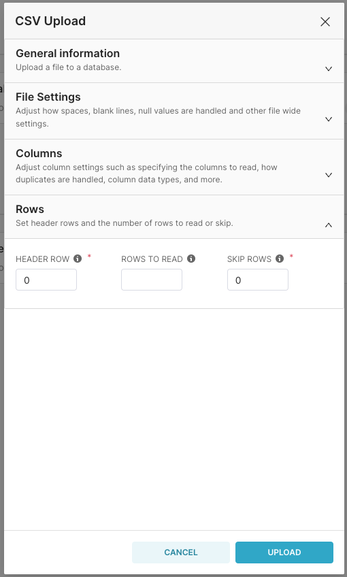Open the General information section header

coord(173,61)
